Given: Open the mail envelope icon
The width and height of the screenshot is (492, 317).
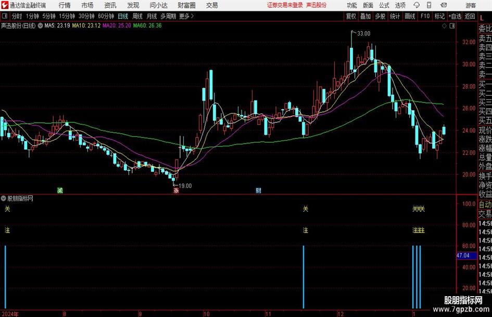Looking at the screenshot, I should click(444, 5).
